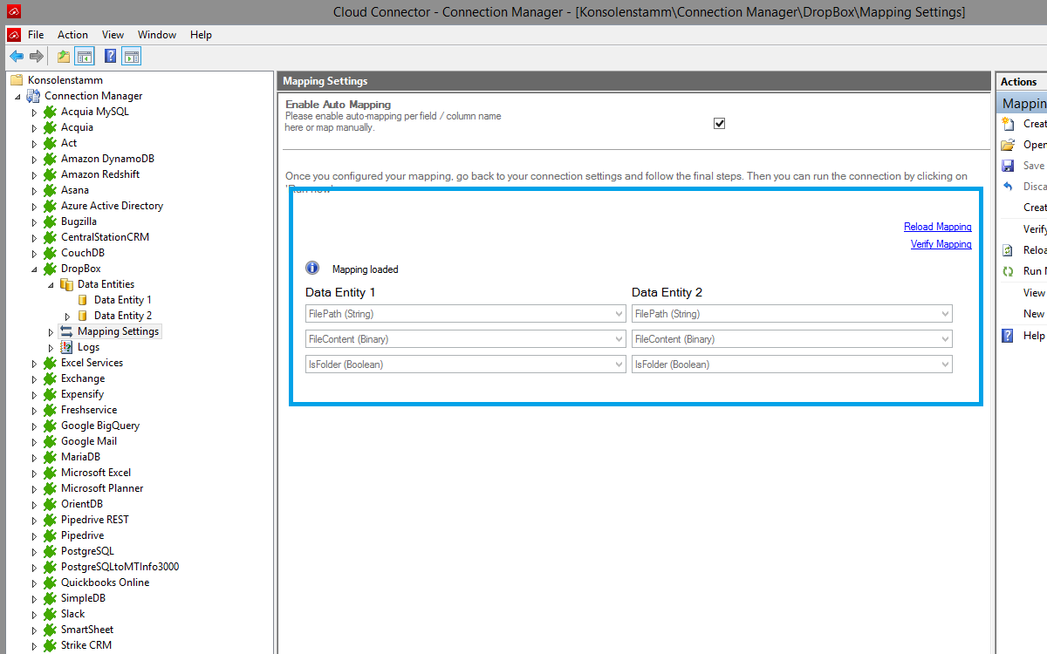Screen dimensions: 1047x654
Task: Disable the Enable Auto Mapping checkbox
Action: point(720,123)
